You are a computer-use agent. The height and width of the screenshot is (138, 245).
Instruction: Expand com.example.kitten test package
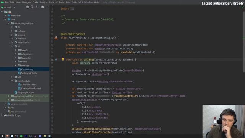[8, 100]
